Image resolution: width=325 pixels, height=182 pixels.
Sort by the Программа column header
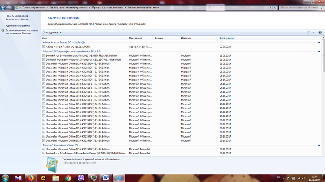(141, 38)
